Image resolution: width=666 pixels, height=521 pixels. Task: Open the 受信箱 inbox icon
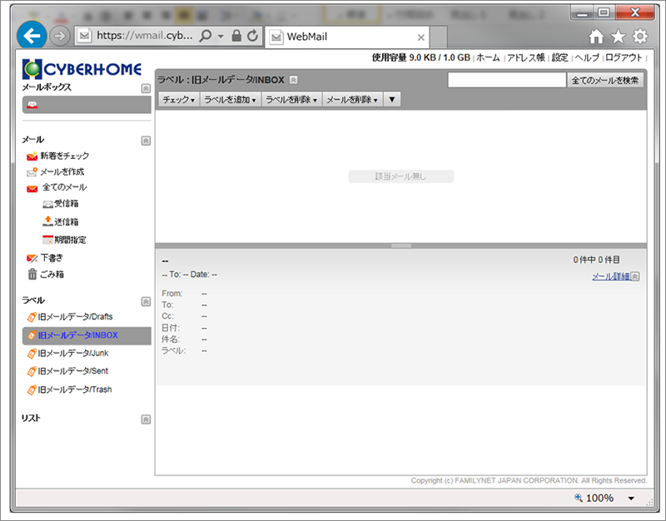click(47, 204)
